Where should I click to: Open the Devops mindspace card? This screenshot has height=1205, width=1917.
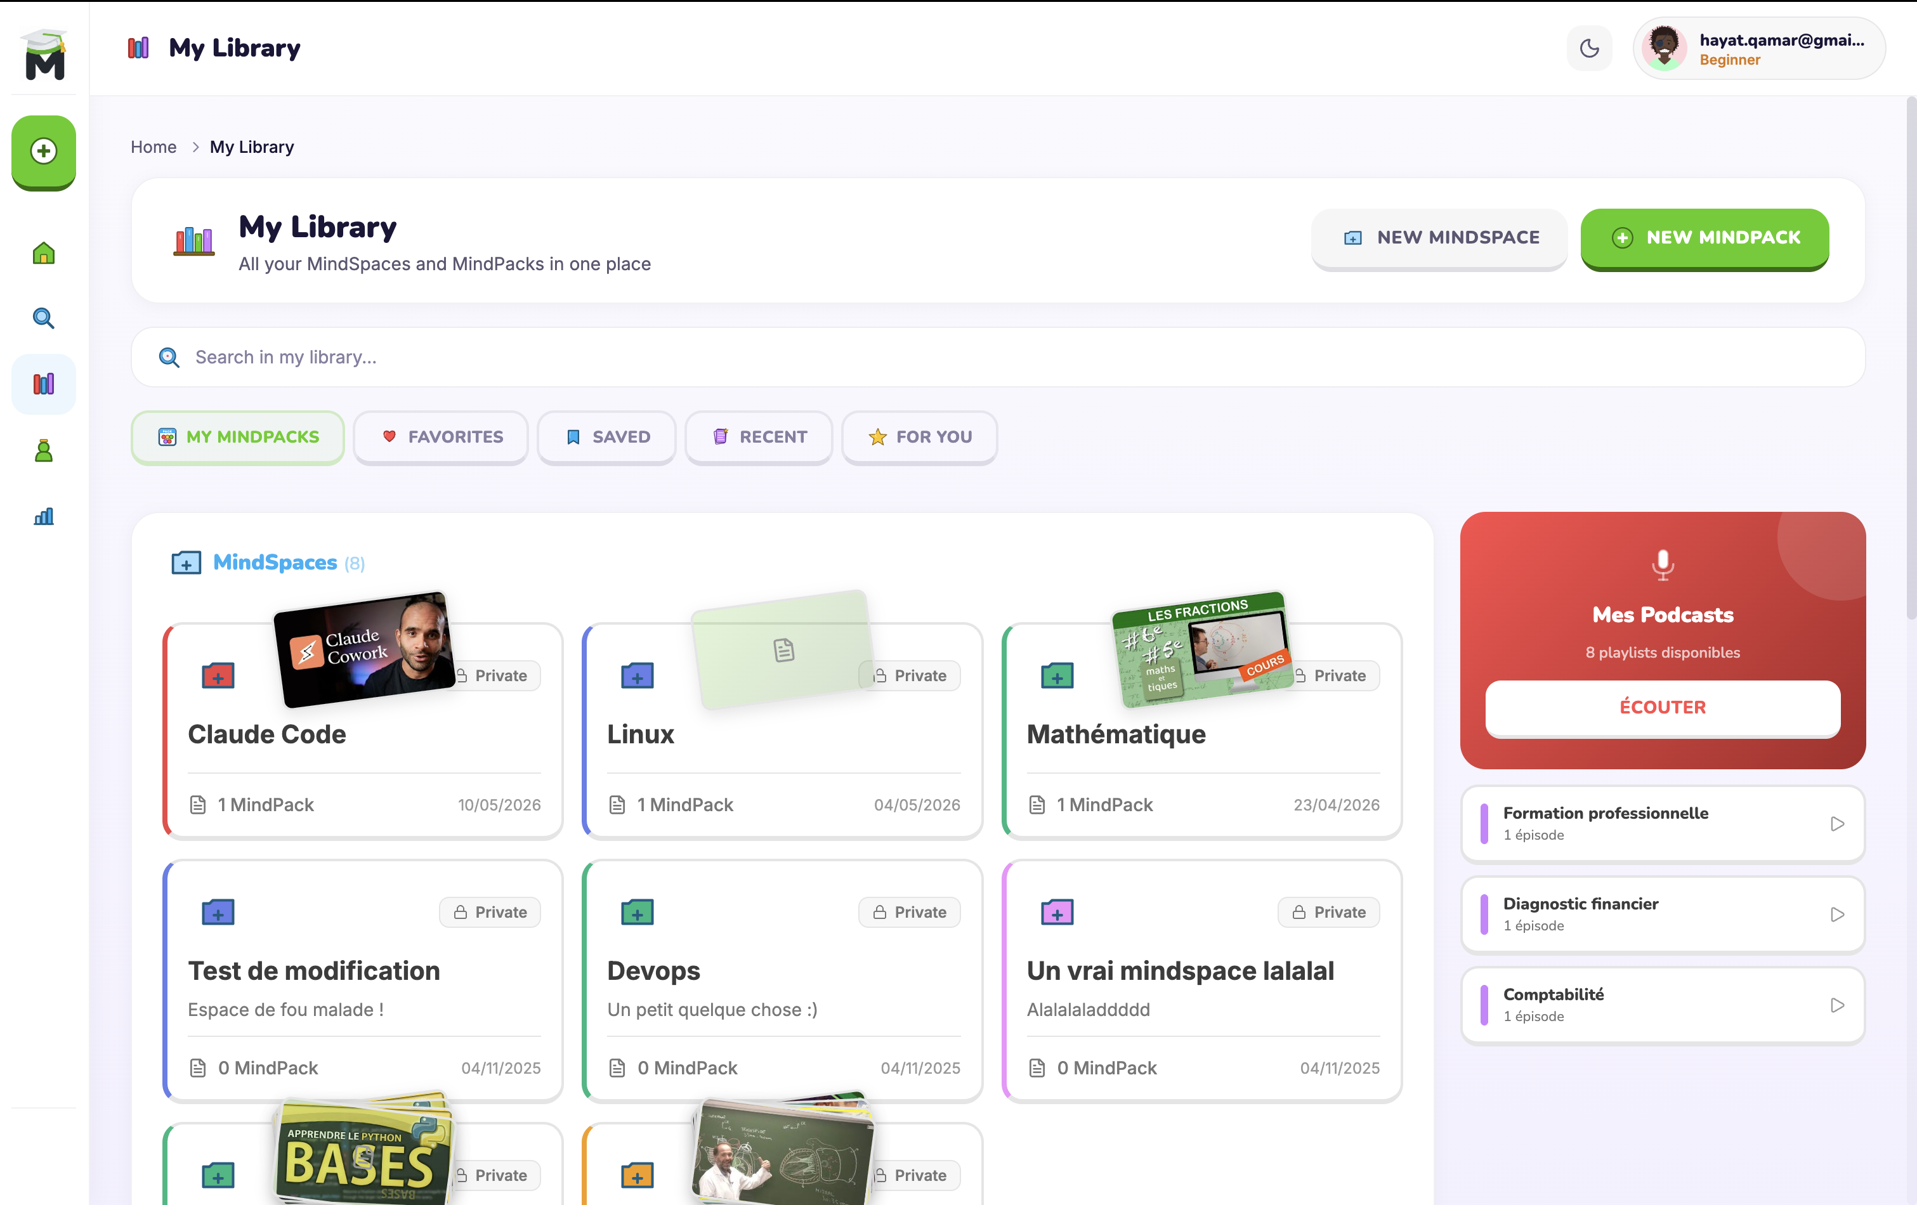(x=783, y=980)
